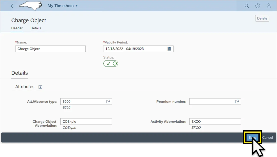Edit the Name input field
This screenshot has height=157, width=277.
coord(50,49)
